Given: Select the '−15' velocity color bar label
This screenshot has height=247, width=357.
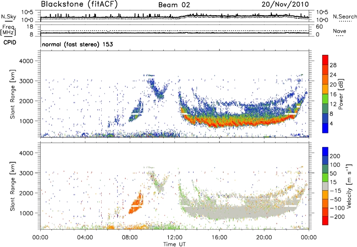Looking at the screenshot, I should pos(336,191).
